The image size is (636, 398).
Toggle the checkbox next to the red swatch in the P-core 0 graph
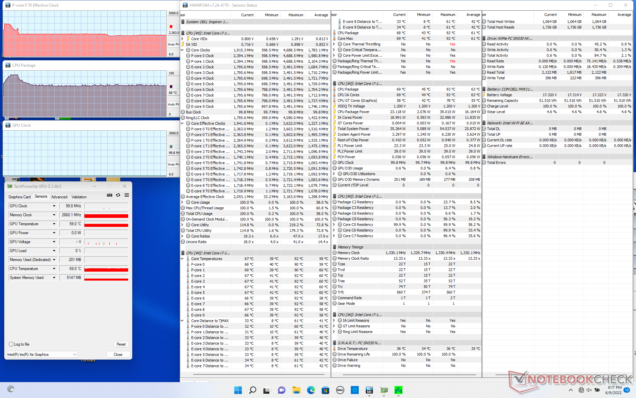click(178, 27)
